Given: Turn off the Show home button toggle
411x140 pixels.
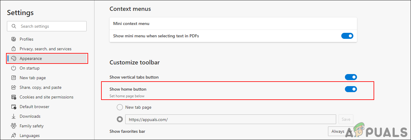Looking at the screenshot, I should 351,89.
